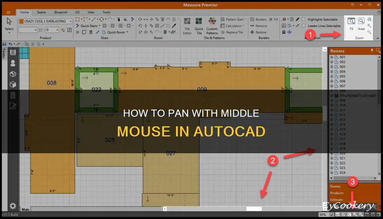This screenshot has height=219, width=383.
Task: Click the delete X icon in Draw group
Action: [x=77, y=32]
